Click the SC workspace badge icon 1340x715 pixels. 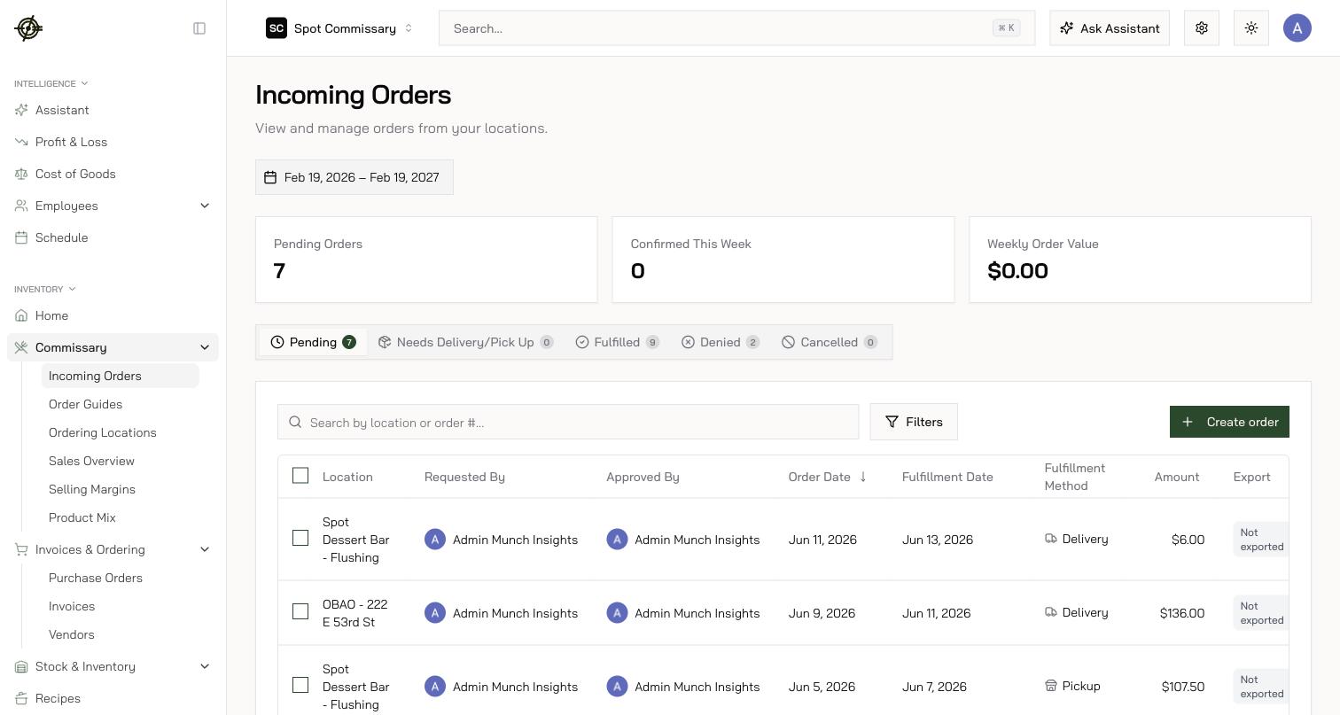[x=277, y=28]
